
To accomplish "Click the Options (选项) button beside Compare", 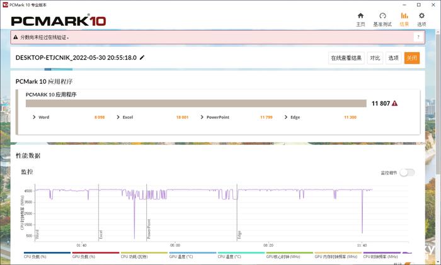I will coord(393,58).
